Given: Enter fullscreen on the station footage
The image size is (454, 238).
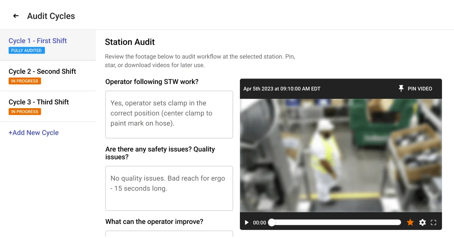Looking at the screenshot, I should (x=434, y=222).
